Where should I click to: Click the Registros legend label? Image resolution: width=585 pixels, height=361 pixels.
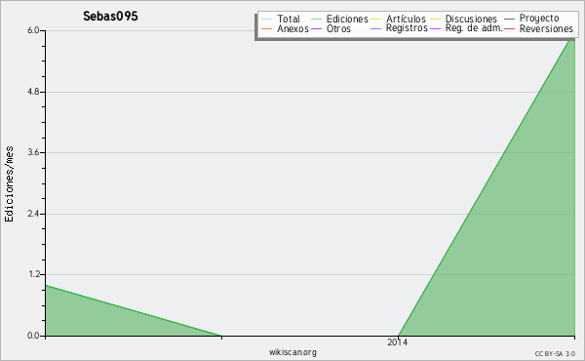[407, 28]
